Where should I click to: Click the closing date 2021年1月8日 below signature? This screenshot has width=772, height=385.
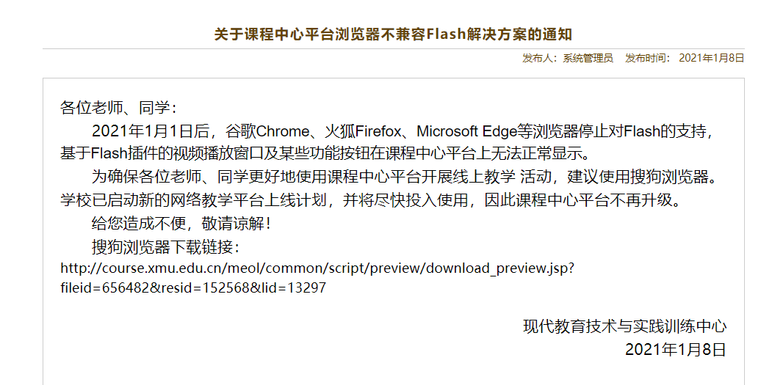click(x=676, y=350)
